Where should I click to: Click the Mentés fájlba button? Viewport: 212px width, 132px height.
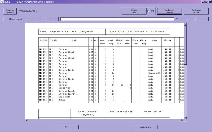pos(134,11)
